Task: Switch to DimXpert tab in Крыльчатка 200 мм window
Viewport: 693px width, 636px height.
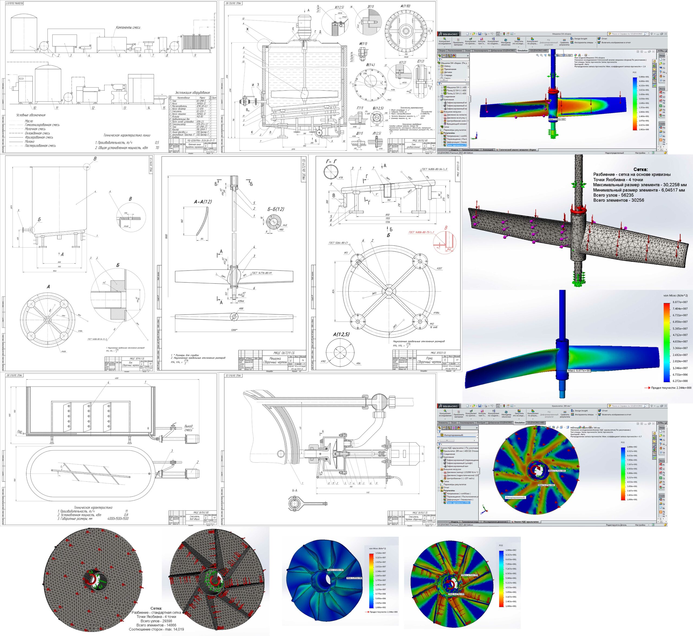Action: pos(481,423)
